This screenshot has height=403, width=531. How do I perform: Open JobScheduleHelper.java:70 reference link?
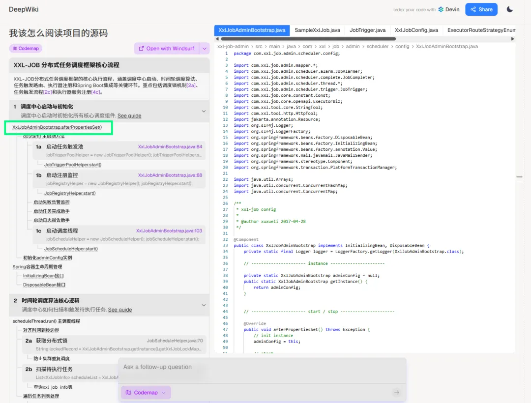(x=175, y=341)
